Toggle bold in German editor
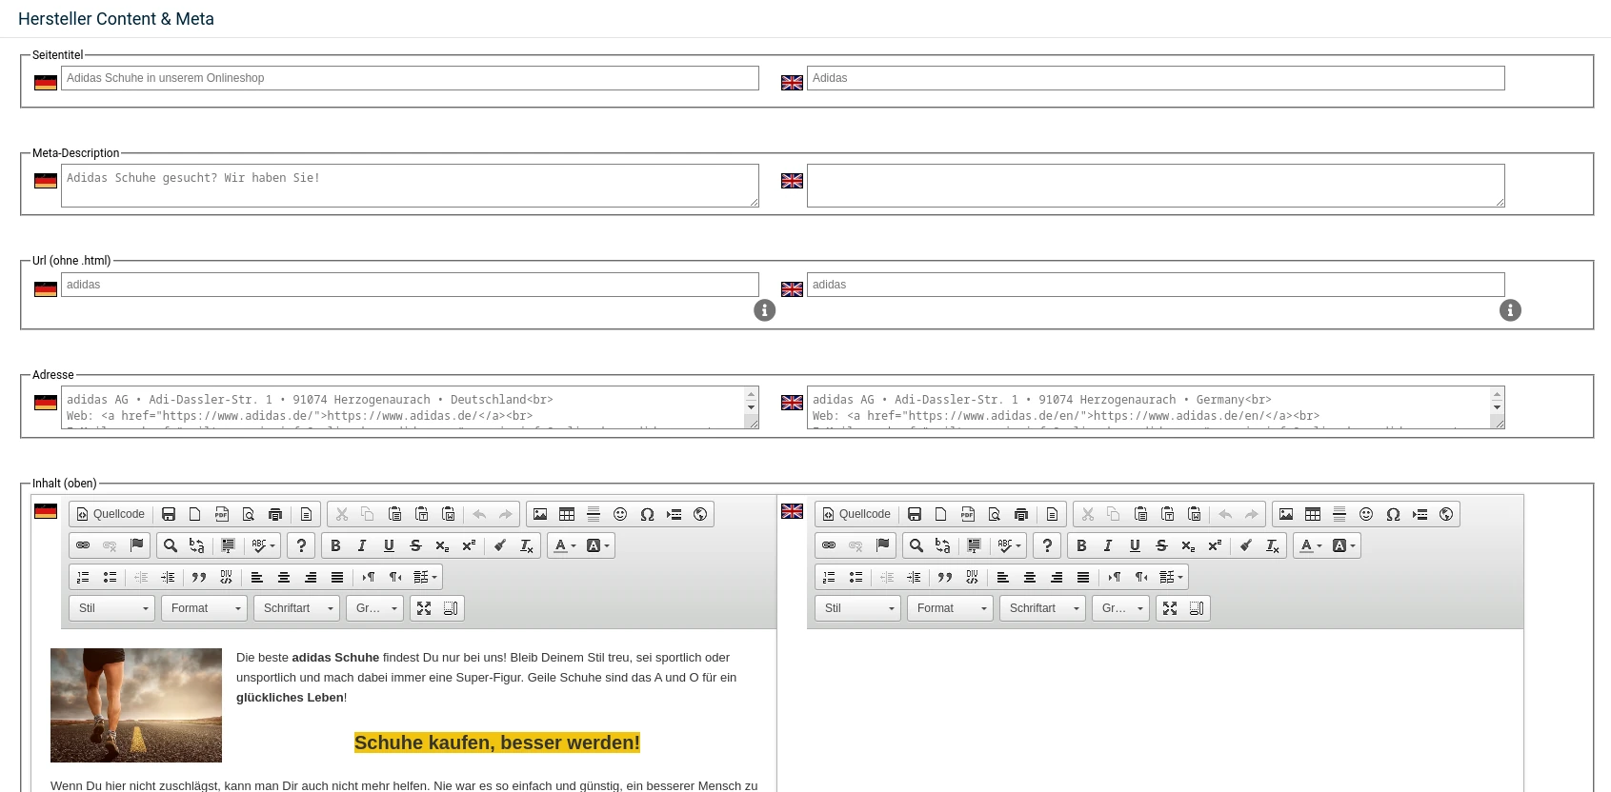 (335, 545)
